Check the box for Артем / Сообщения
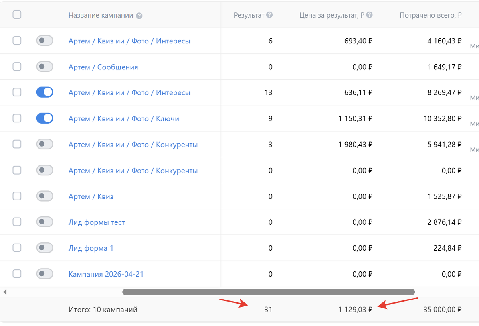The width and height of the screenshot is (479, 326). click(17, 67)
